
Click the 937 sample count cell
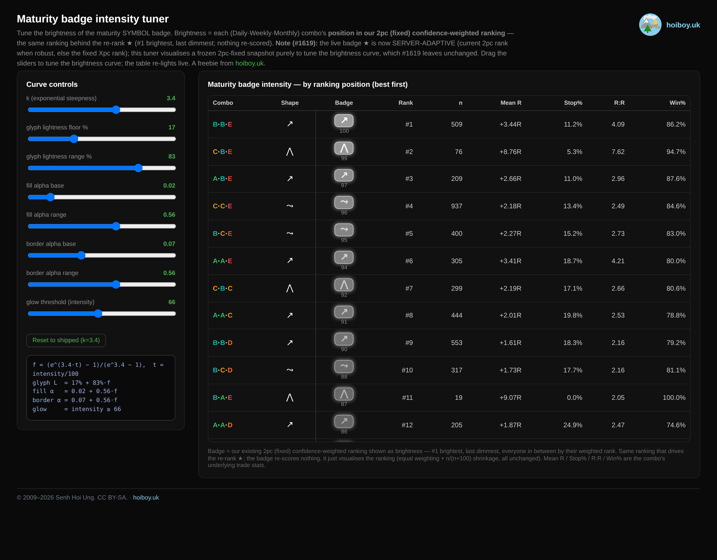point(457,206)
